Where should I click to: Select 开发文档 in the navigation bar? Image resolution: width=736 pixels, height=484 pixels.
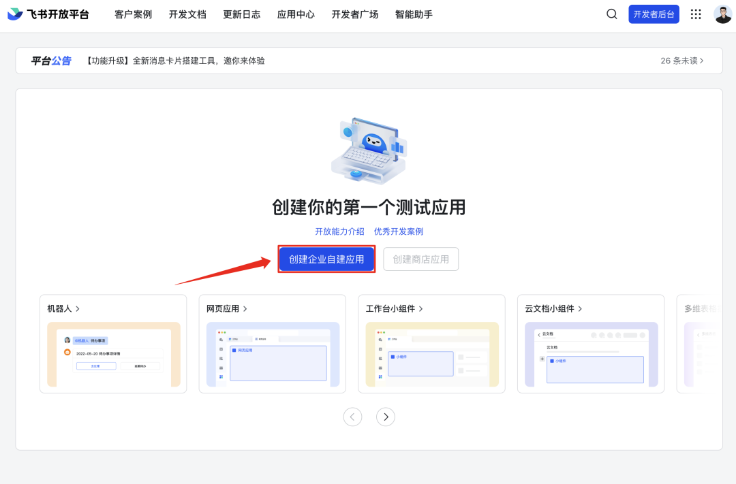click(x=187, y=14)
